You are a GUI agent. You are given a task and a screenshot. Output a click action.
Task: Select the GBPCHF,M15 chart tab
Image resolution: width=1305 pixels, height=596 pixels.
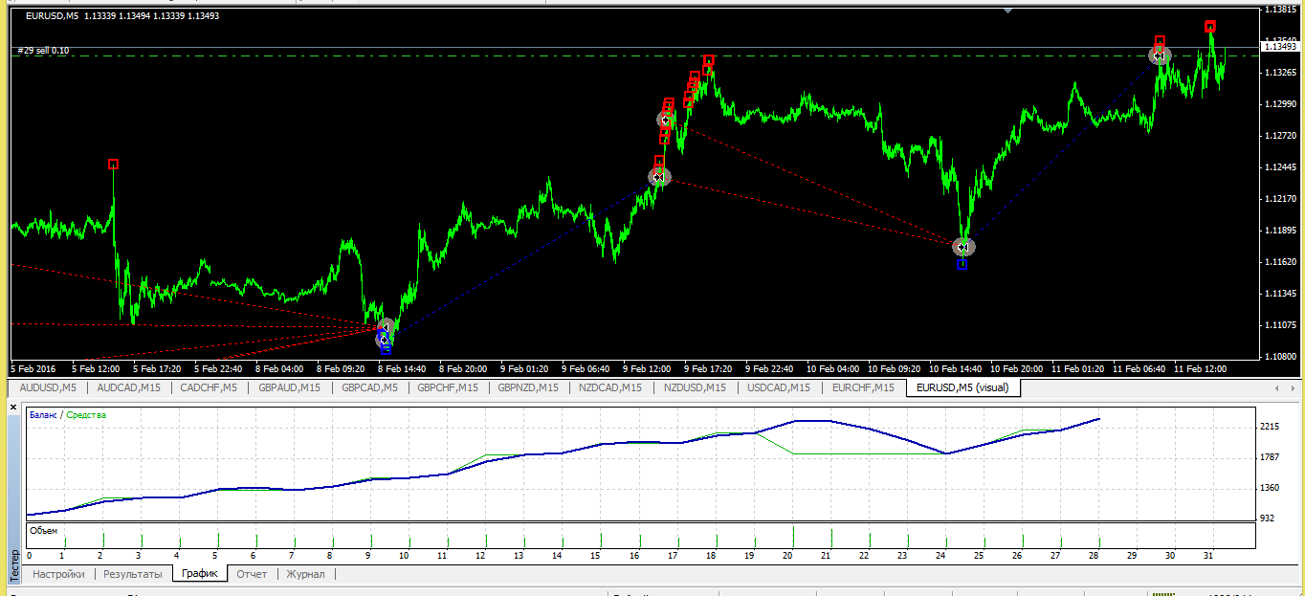(448, 387)
